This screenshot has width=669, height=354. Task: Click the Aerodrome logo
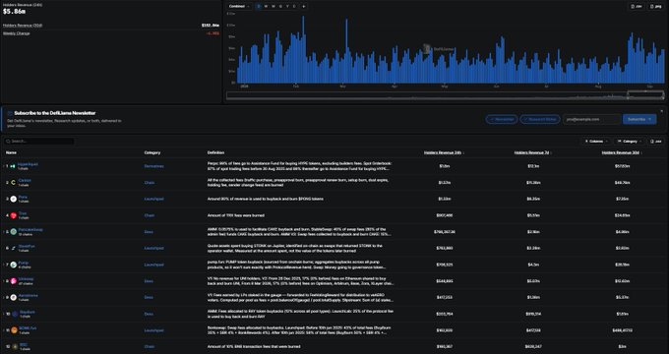[x=13, y=297]
